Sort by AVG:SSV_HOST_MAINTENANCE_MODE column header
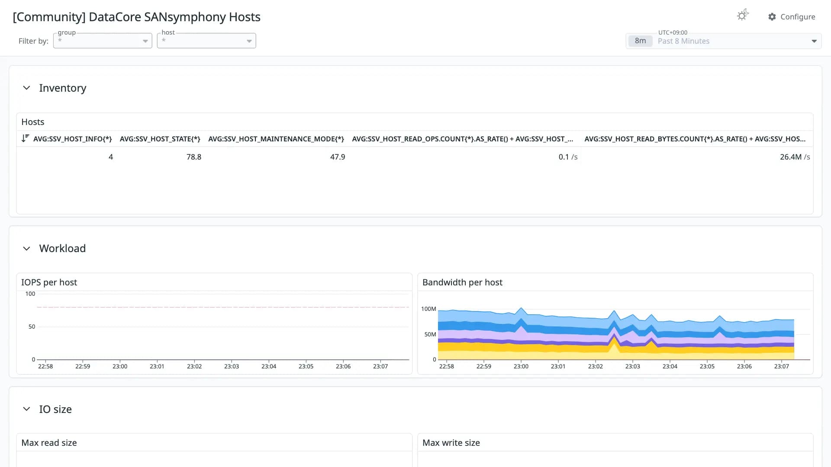This screenshot has height=467, width=831. point(276,139)
